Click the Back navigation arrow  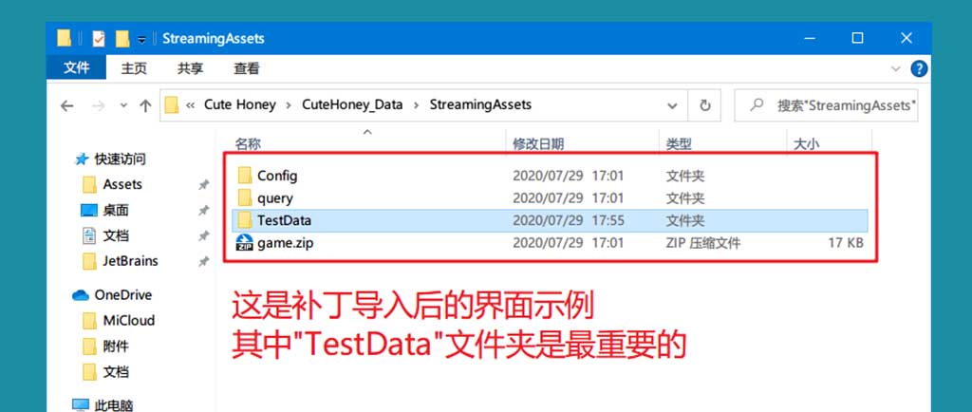(x=67, y=106)
